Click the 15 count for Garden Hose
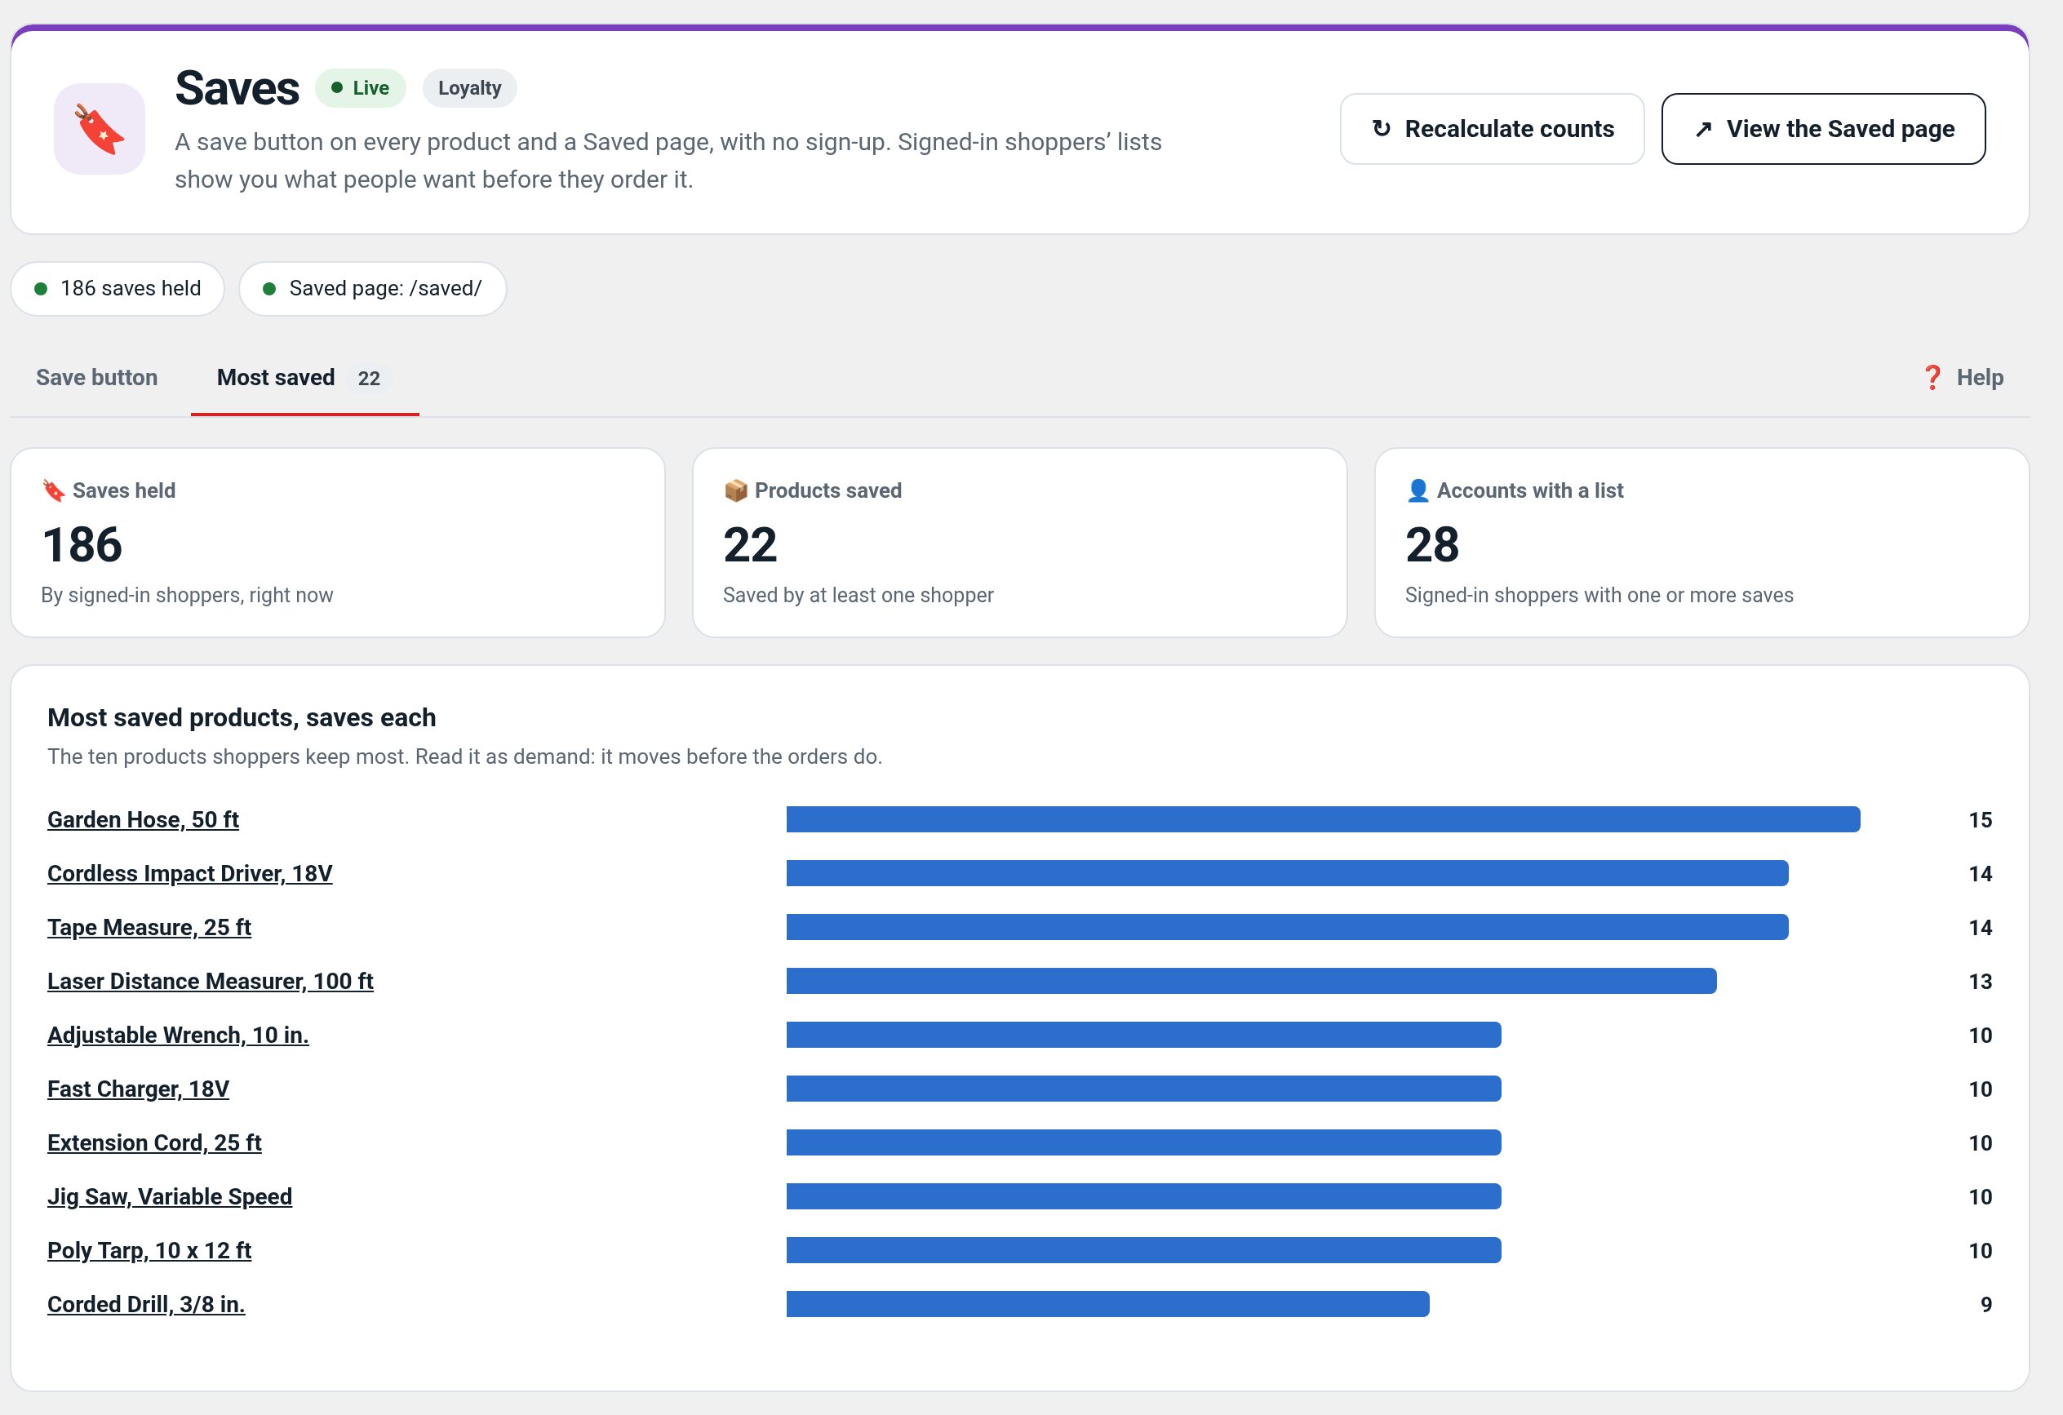The width and height of the screenshot is (2063, 1415). coord(1980,819)
